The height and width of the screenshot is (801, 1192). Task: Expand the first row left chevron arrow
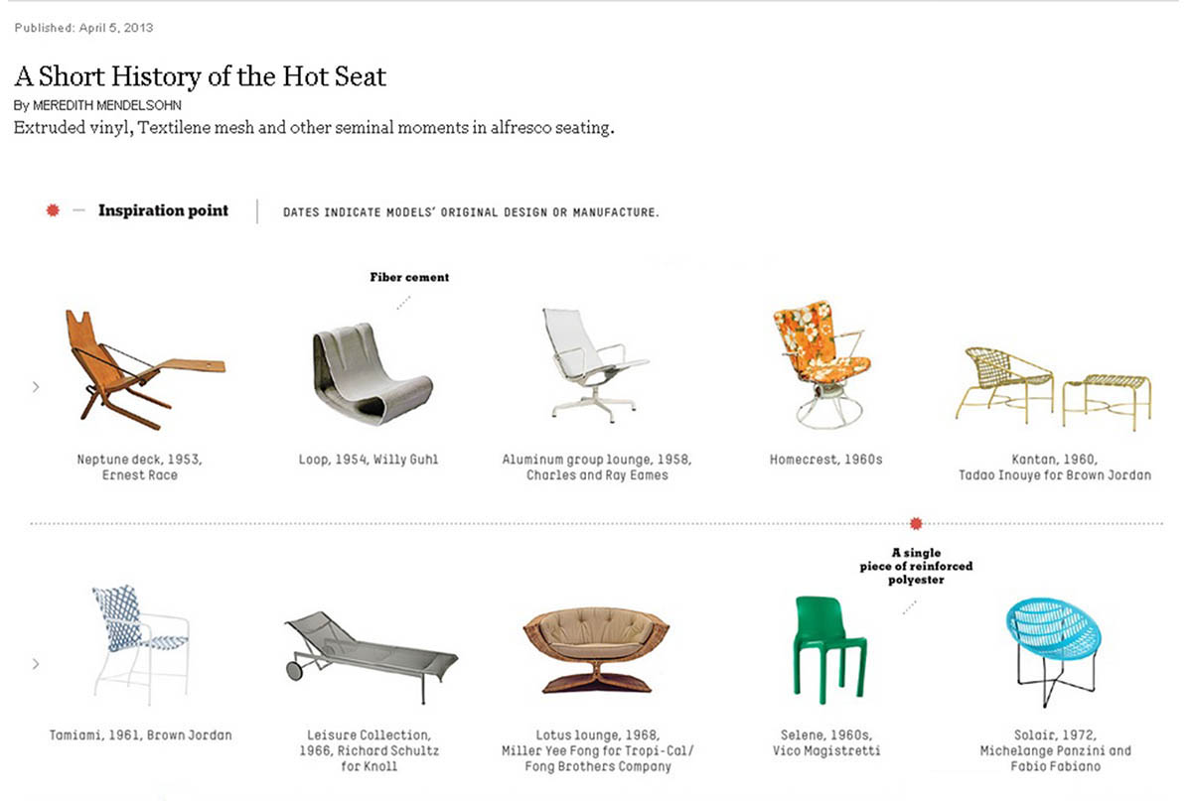(x=36, y=387)
